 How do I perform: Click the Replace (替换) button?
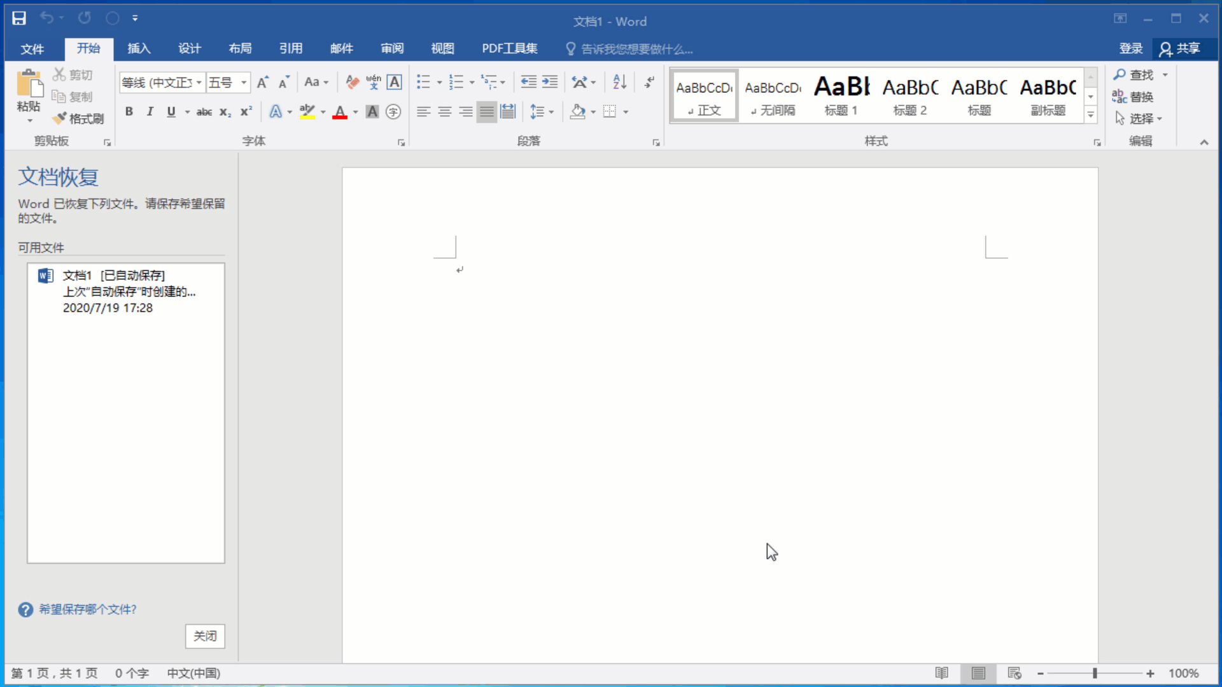click(1134, 97)
